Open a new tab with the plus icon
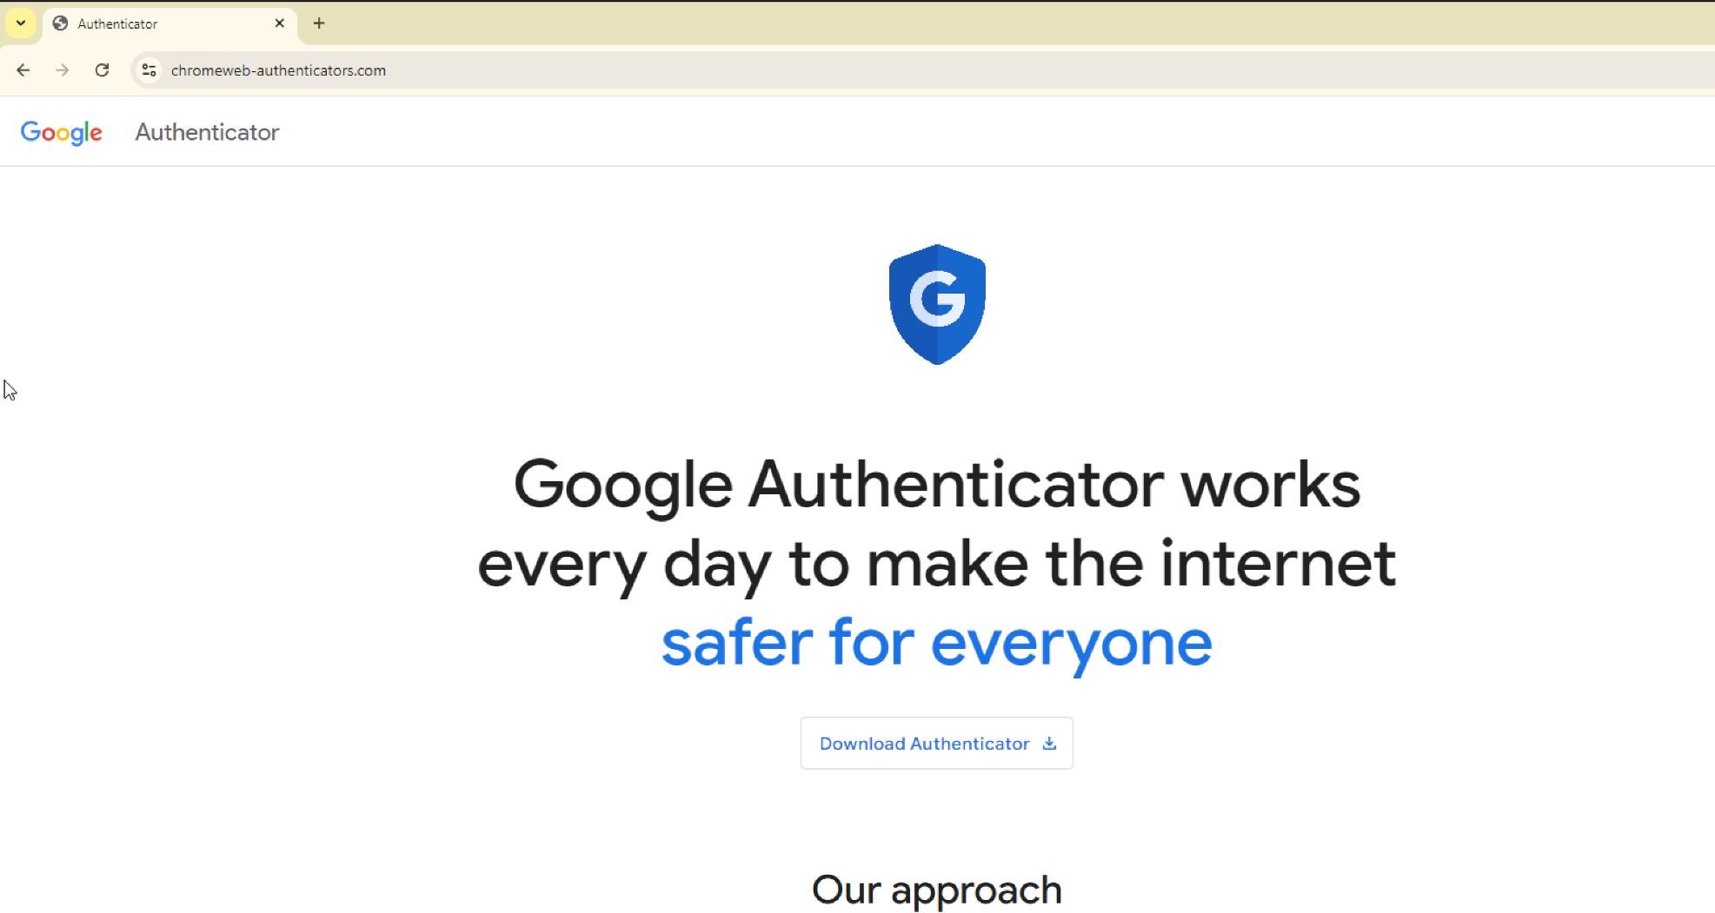Screen dimensions: 1715x913 (319, 23)
